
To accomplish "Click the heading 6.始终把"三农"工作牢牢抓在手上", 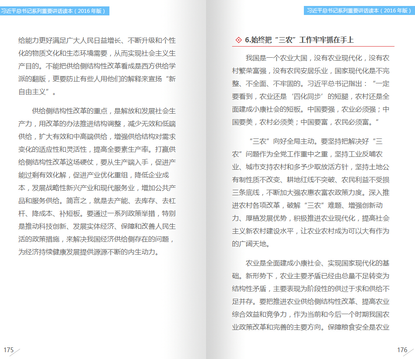I will (x=299, y=40).
